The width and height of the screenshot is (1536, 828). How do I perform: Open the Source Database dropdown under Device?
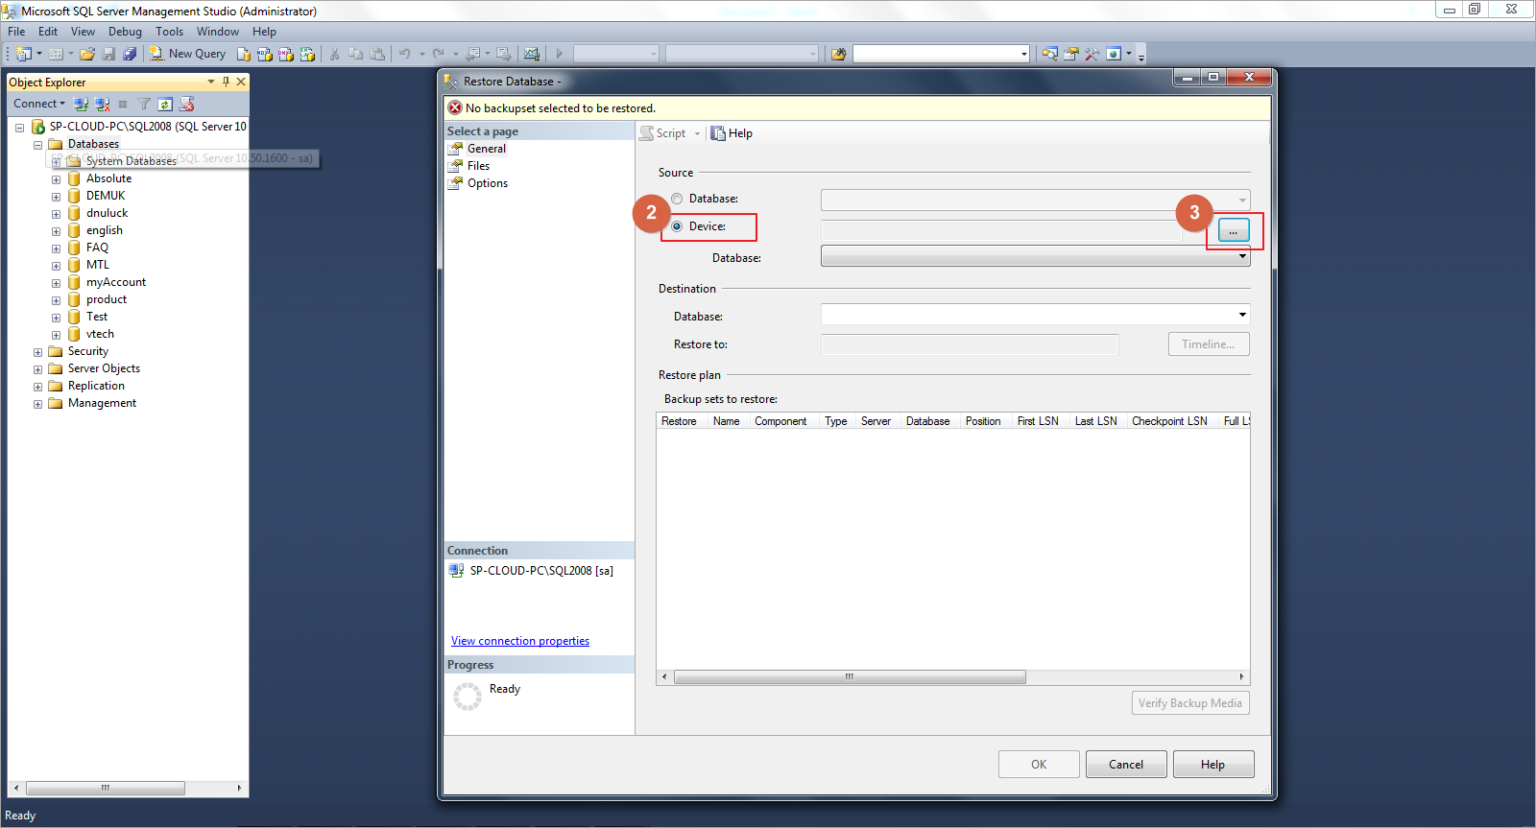coord(1035,256)
